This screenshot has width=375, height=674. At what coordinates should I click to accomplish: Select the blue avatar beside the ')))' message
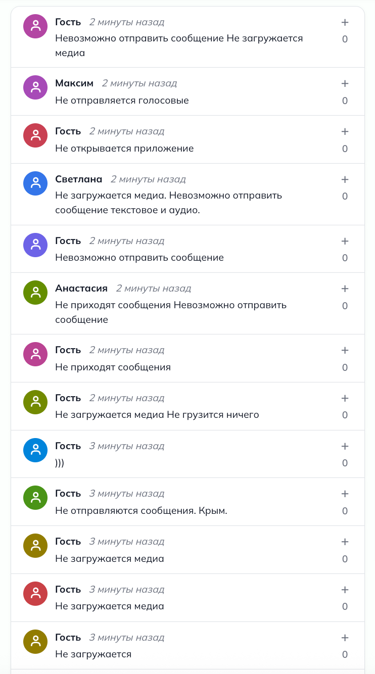(34, 450)
